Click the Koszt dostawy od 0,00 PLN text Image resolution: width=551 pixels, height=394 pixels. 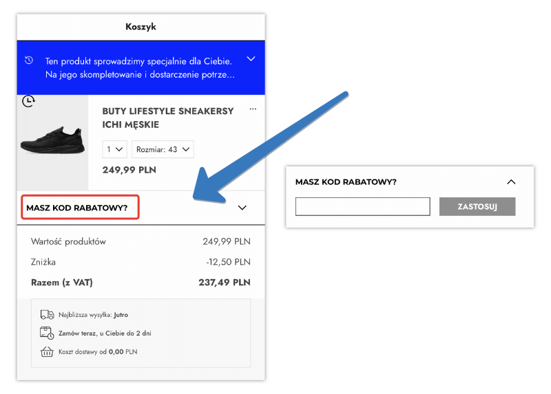(x=97, y=351)
